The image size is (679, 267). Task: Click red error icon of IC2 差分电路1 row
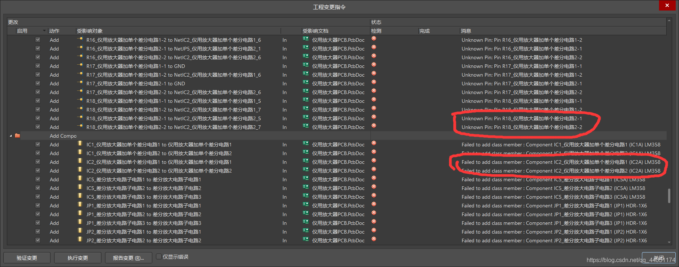374,161
